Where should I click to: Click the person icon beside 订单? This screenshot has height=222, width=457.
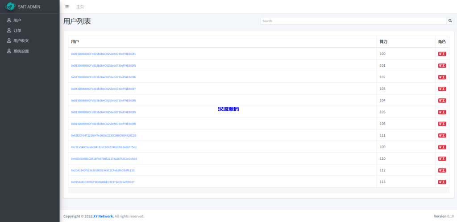point(9,30)
